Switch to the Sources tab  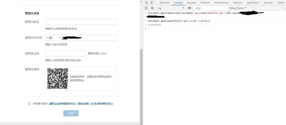tap(191, 3)
